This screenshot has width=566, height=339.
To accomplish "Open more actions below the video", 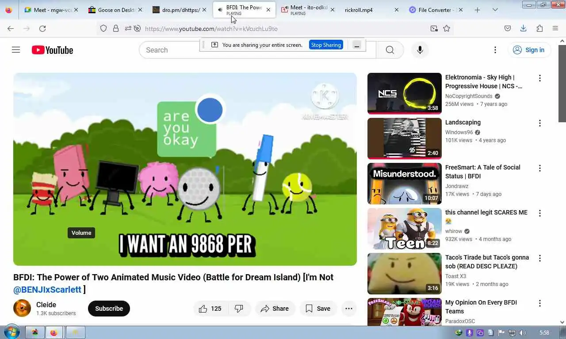I will point(348,309).
